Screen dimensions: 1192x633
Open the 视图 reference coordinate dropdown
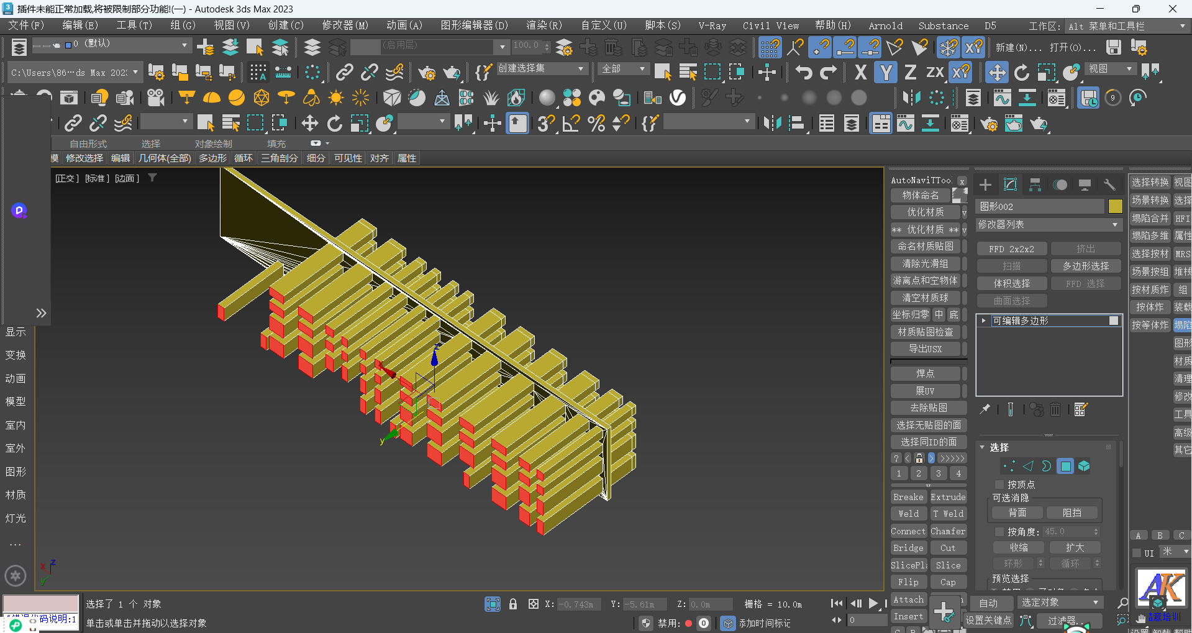pyautogui.click(x=1111, y=68)
